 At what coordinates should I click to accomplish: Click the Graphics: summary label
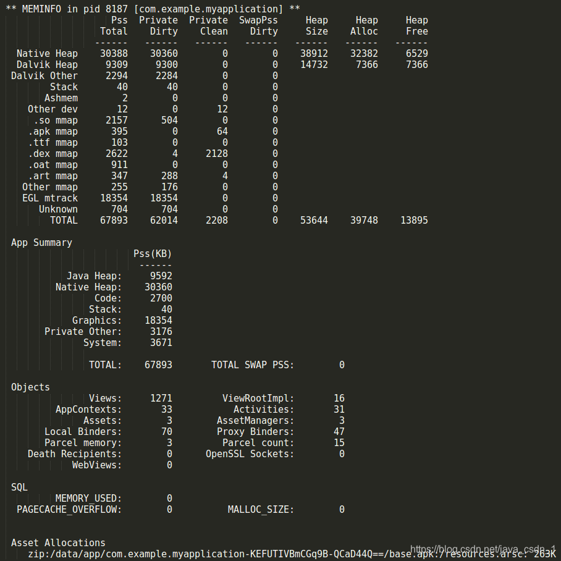pos(97,320)
